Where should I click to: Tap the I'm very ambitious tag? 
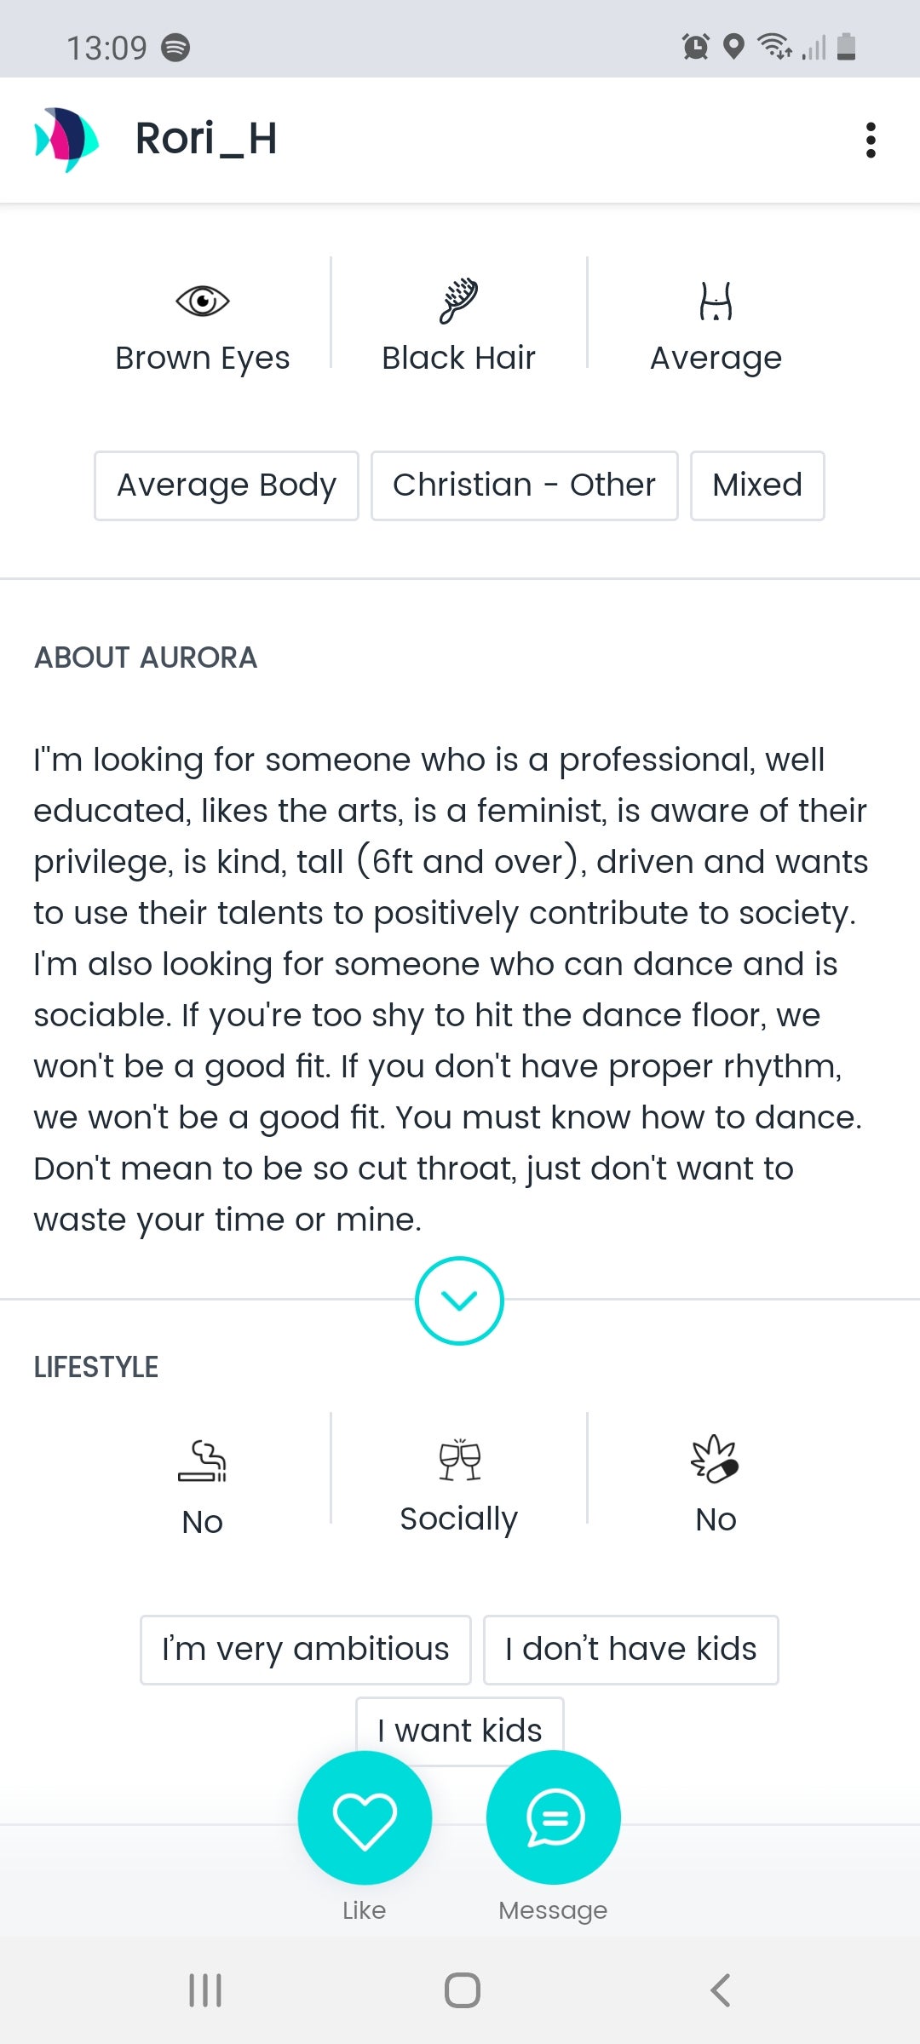click(x=305, y=1650)
